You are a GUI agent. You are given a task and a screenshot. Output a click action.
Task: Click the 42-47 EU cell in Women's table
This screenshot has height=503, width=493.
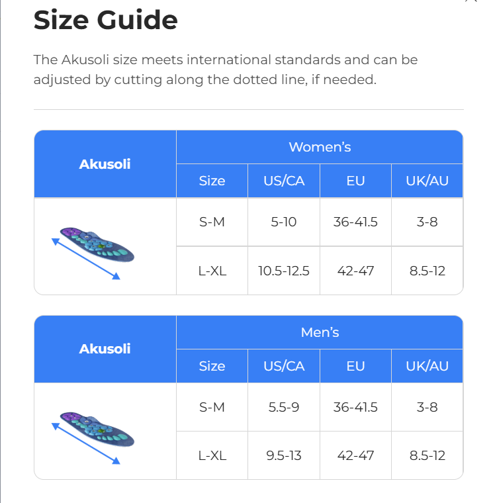tap(355, 270)
